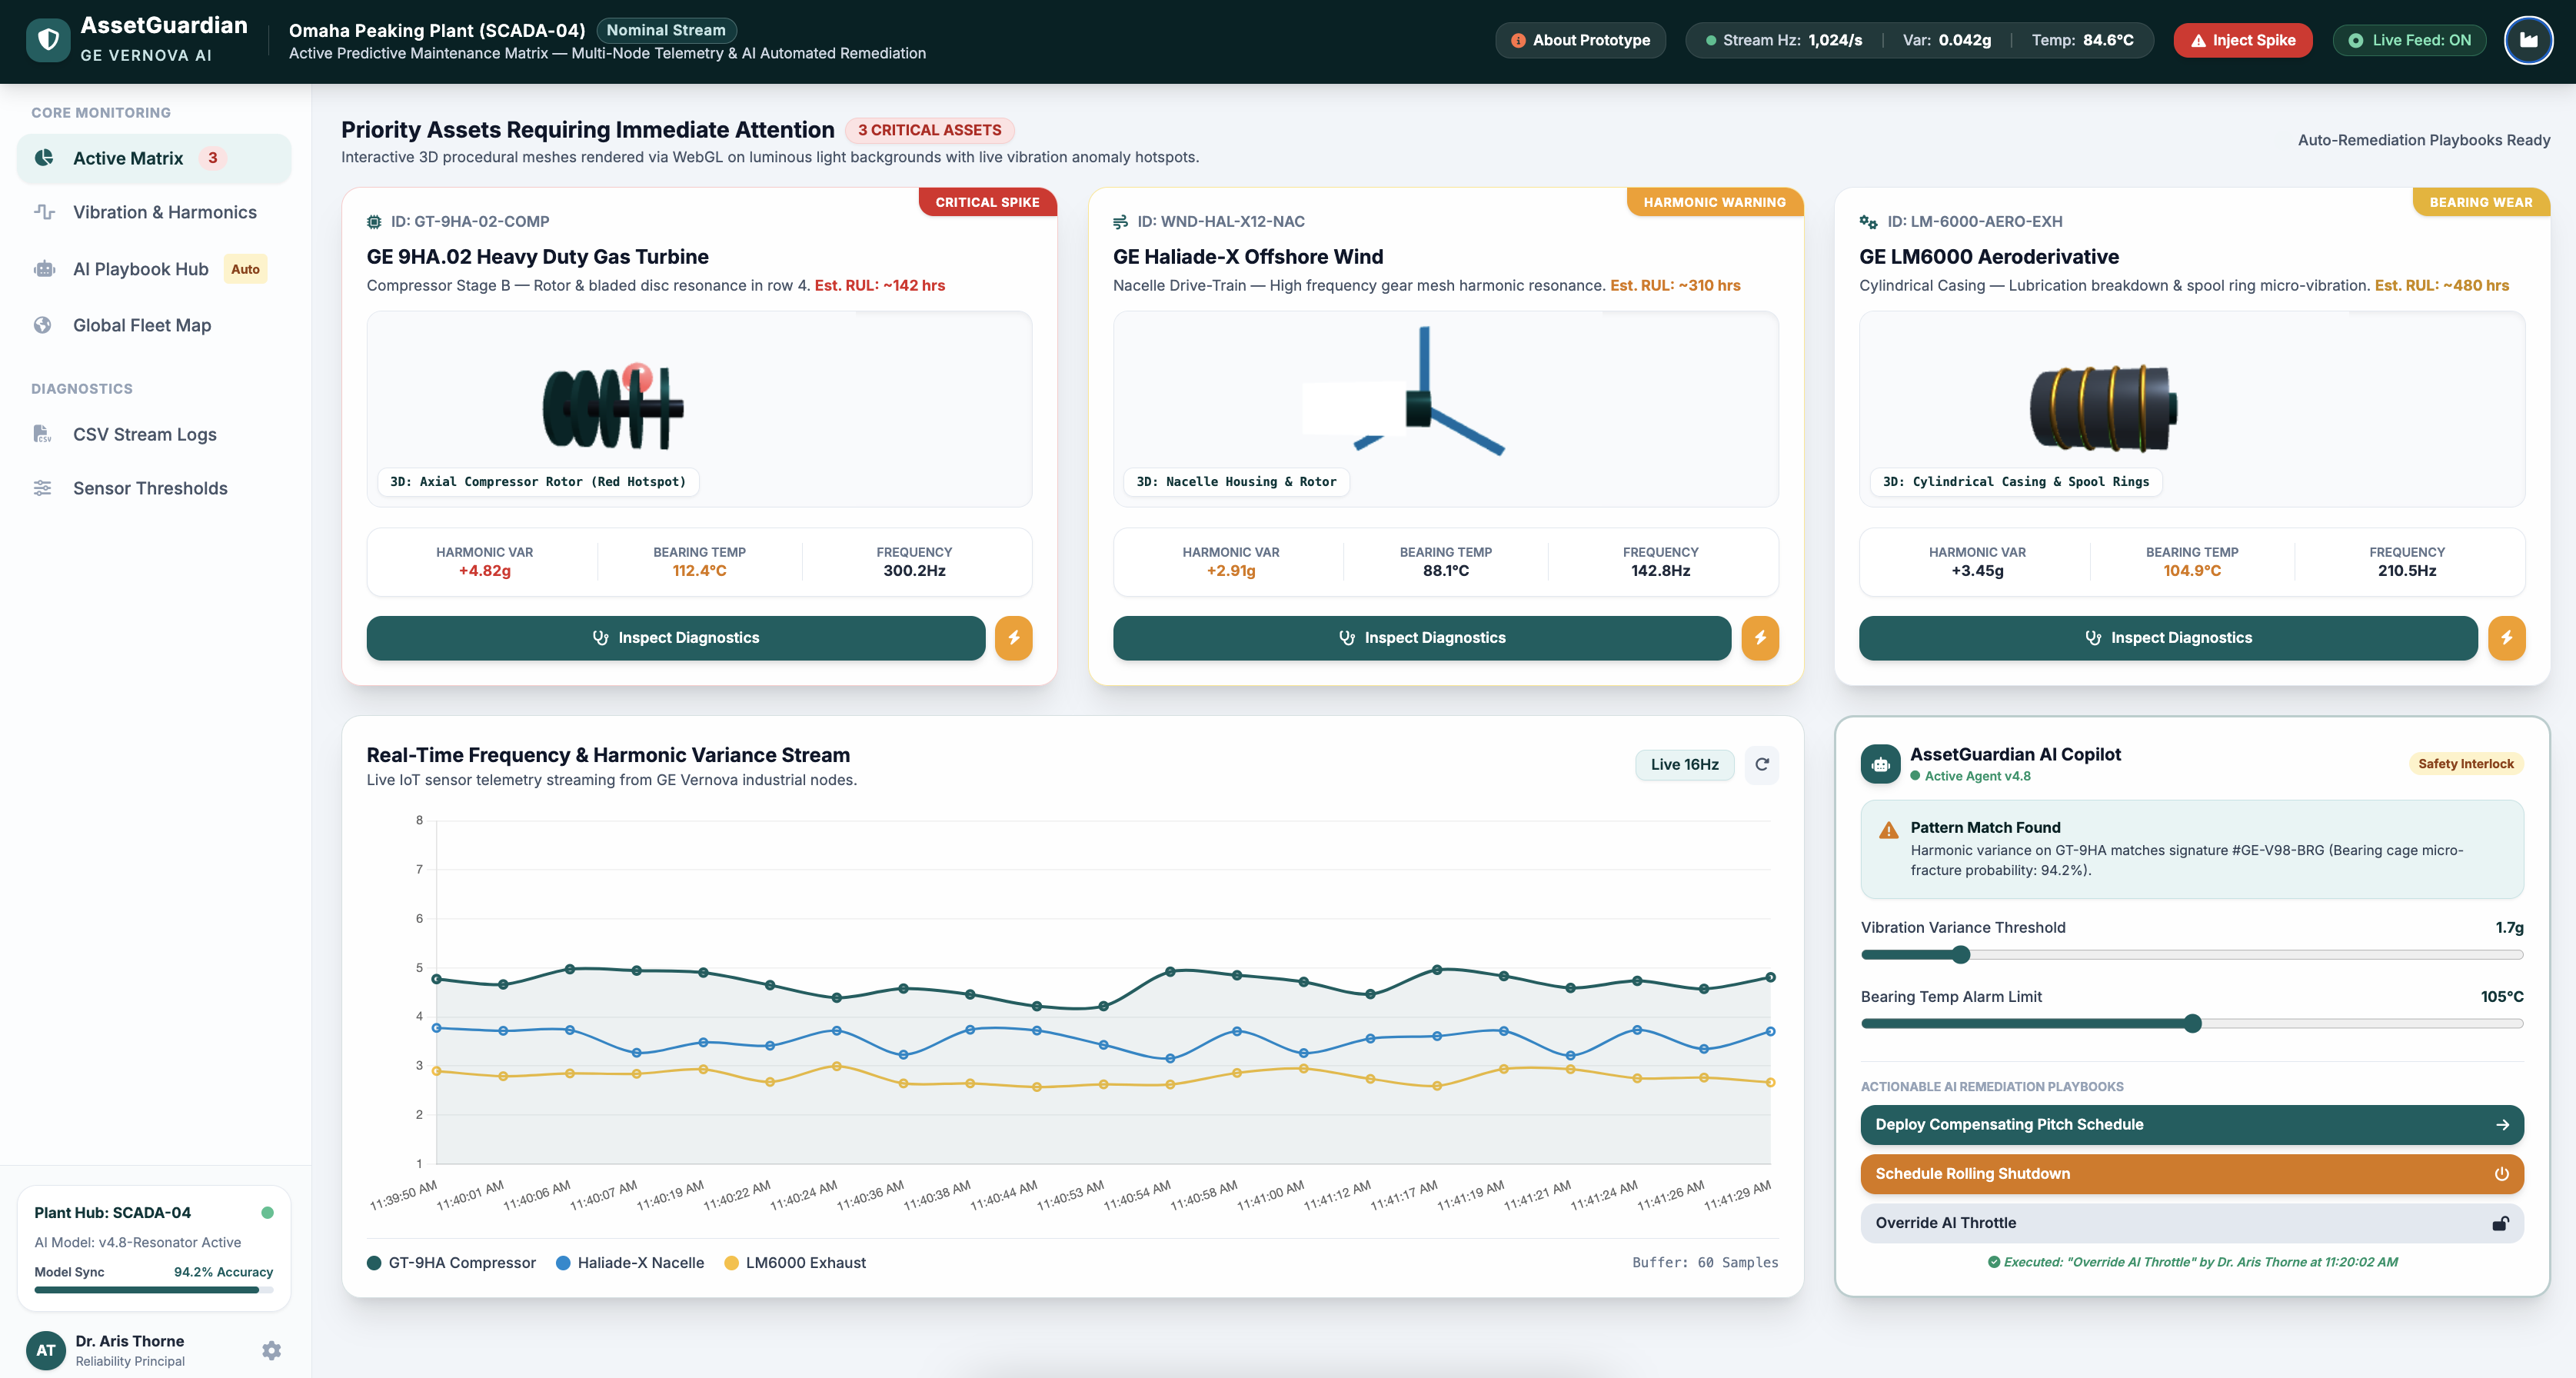Open Sensor Thresholds page
The height and width of the screenshot is (1378, 2576).
154,488
